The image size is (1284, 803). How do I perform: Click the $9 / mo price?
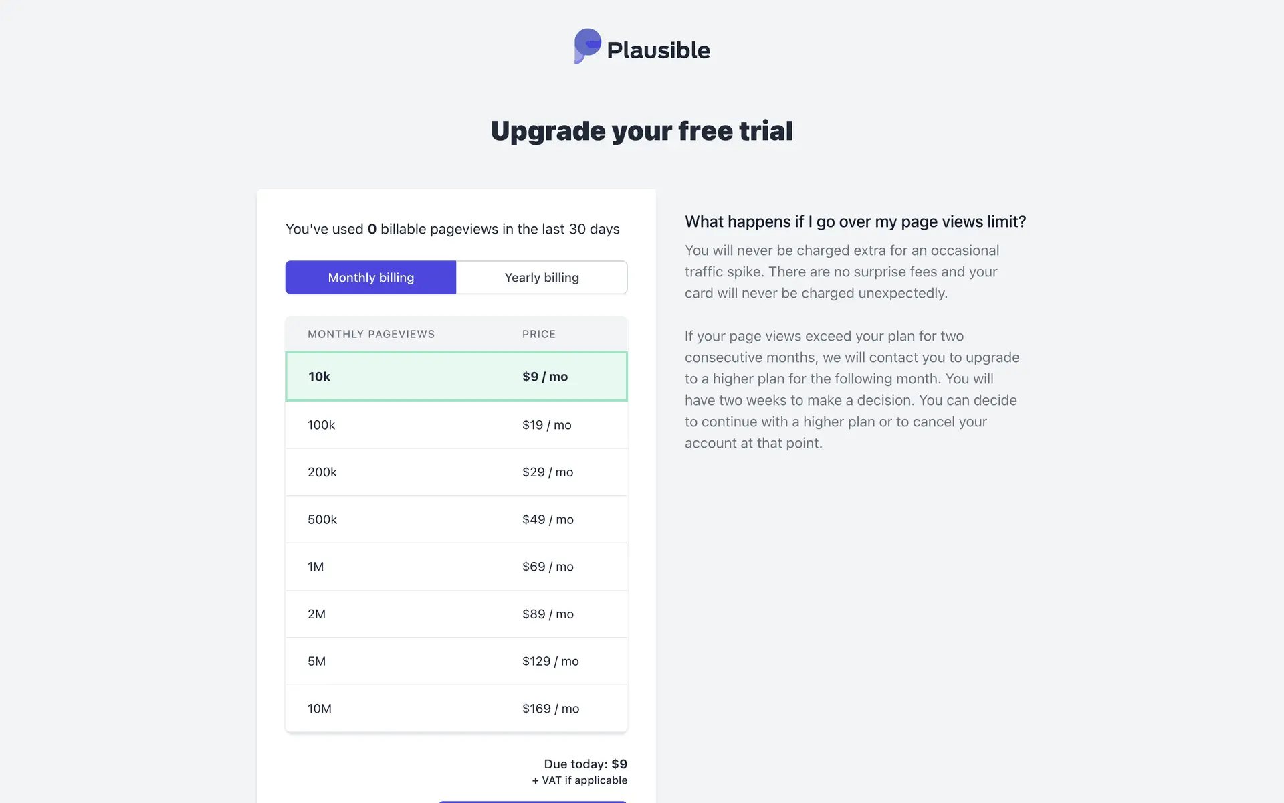point(545,377)
